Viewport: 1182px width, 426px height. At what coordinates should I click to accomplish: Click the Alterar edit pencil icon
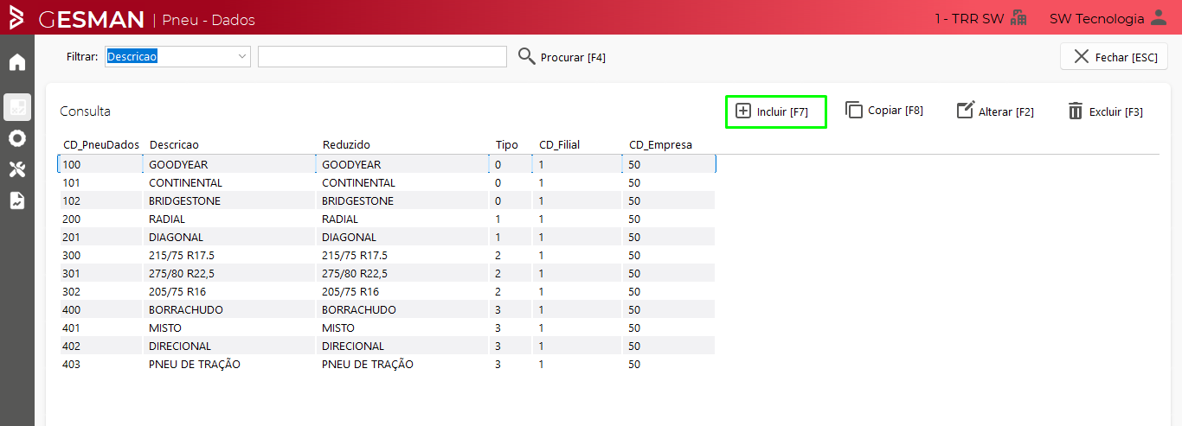[x=966, y=111]
